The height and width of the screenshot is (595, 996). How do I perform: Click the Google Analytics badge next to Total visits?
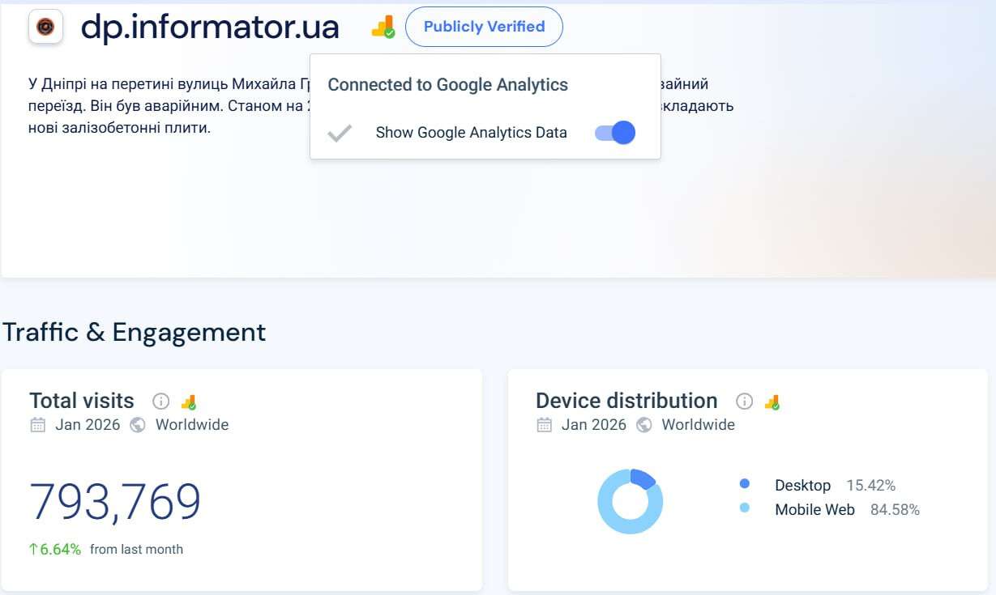click(189, 402)
